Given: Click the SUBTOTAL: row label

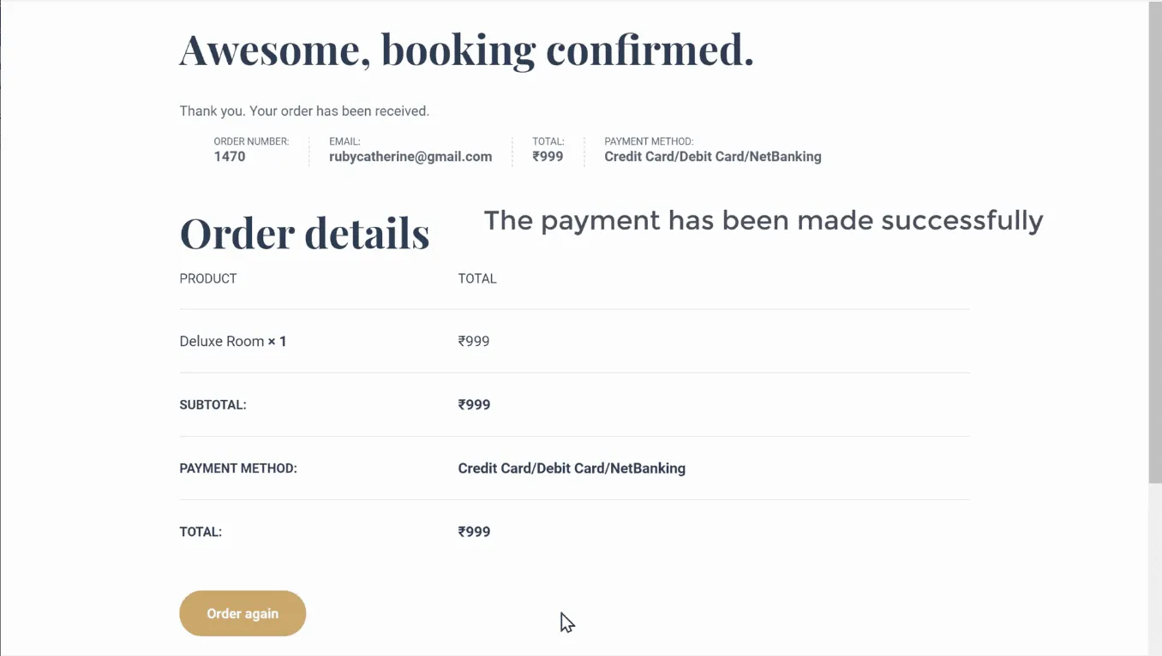Looking at the screenshot, I should click(x=213, y=405).
